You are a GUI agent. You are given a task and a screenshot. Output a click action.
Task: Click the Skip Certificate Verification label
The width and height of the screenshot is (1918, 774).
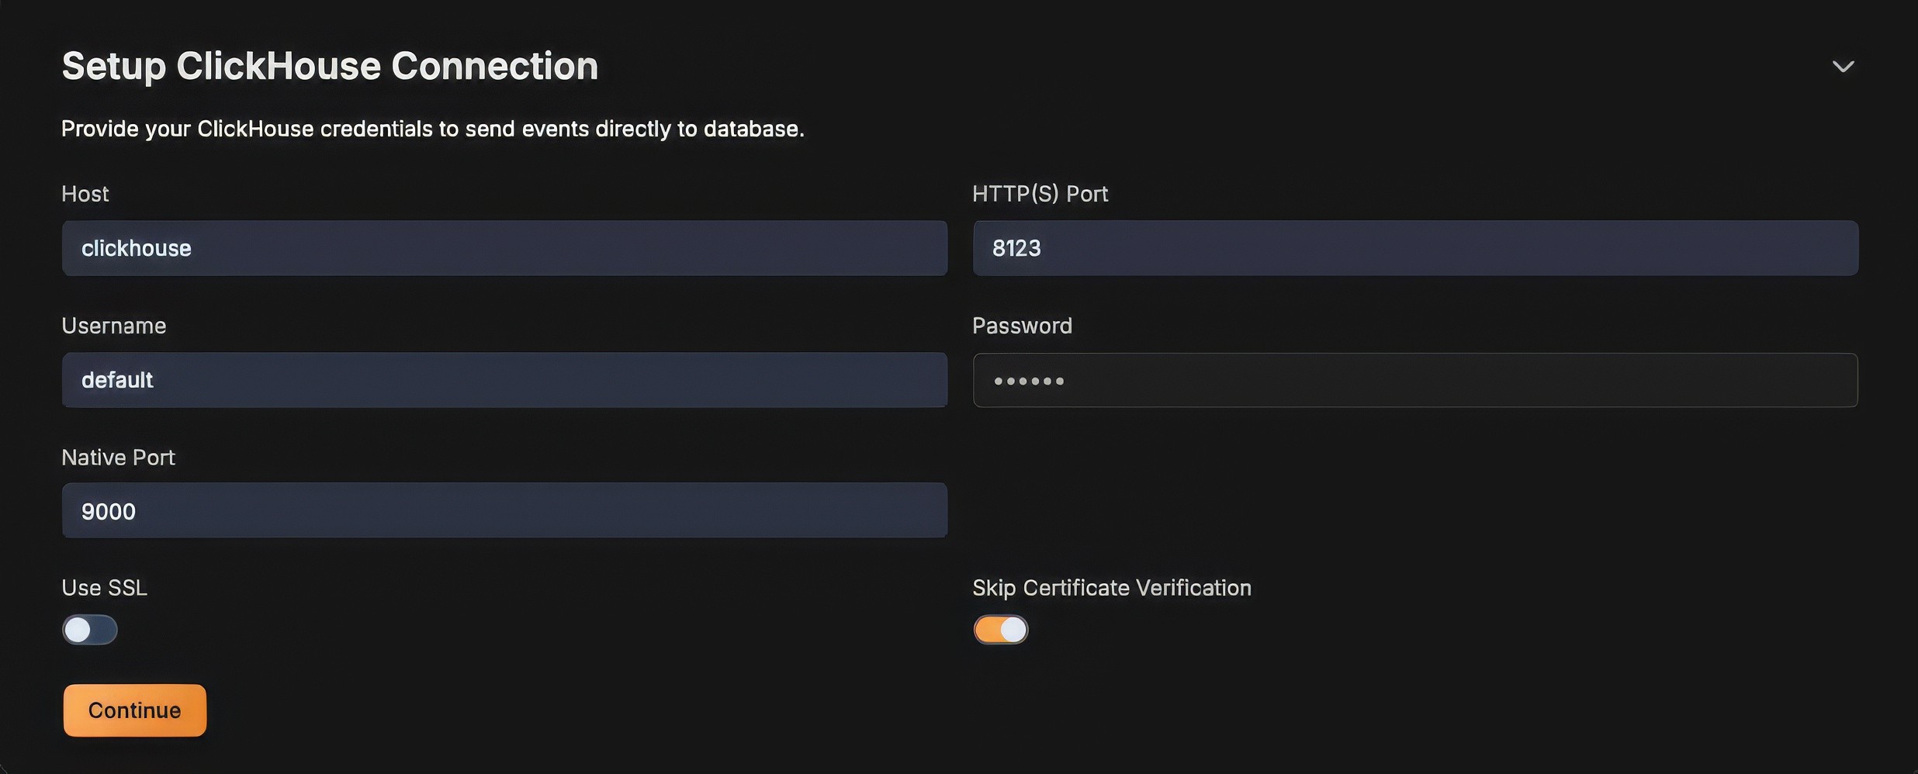(x=1111, y=588)
